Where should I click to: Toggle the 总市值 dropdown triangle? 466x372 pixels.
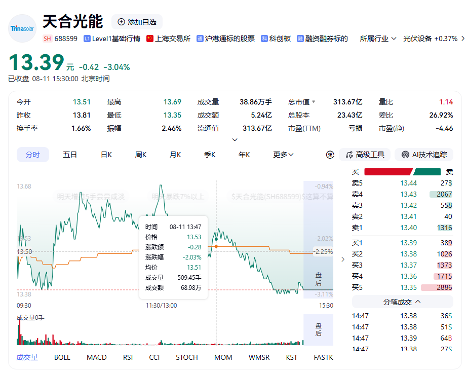pyautogui.click(x=314, y=102)
